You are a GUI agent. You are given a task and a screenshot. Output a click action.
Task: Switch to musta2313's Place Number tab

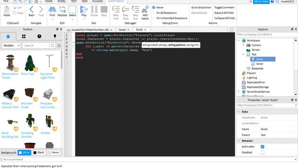point(90,30)
